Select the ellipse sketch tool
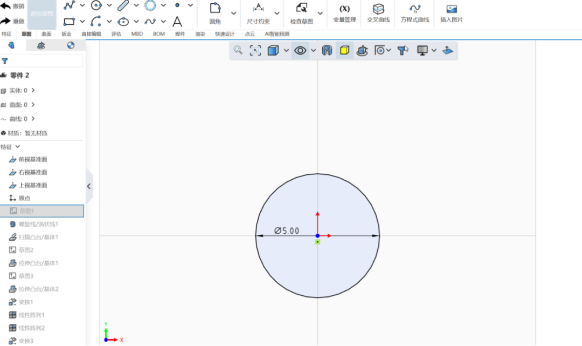Screen dimensions: 582x346 [123, 22]
